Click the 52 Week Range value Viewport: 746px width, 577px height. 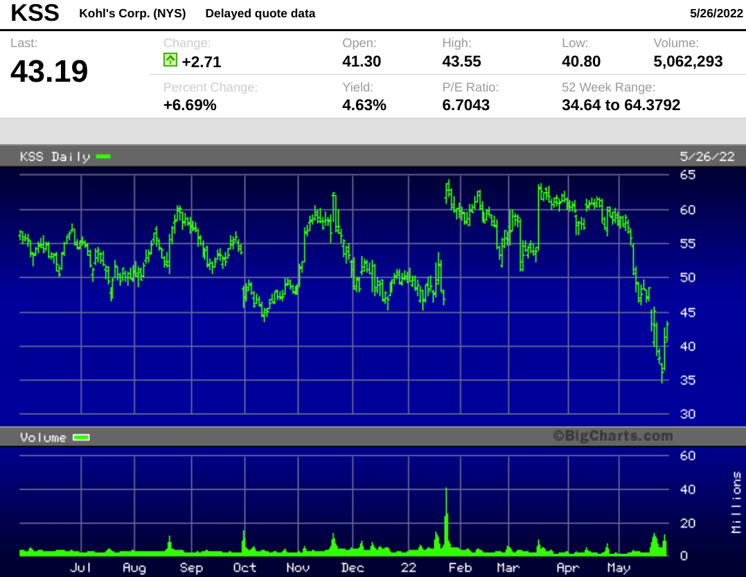tap(621, 105)
